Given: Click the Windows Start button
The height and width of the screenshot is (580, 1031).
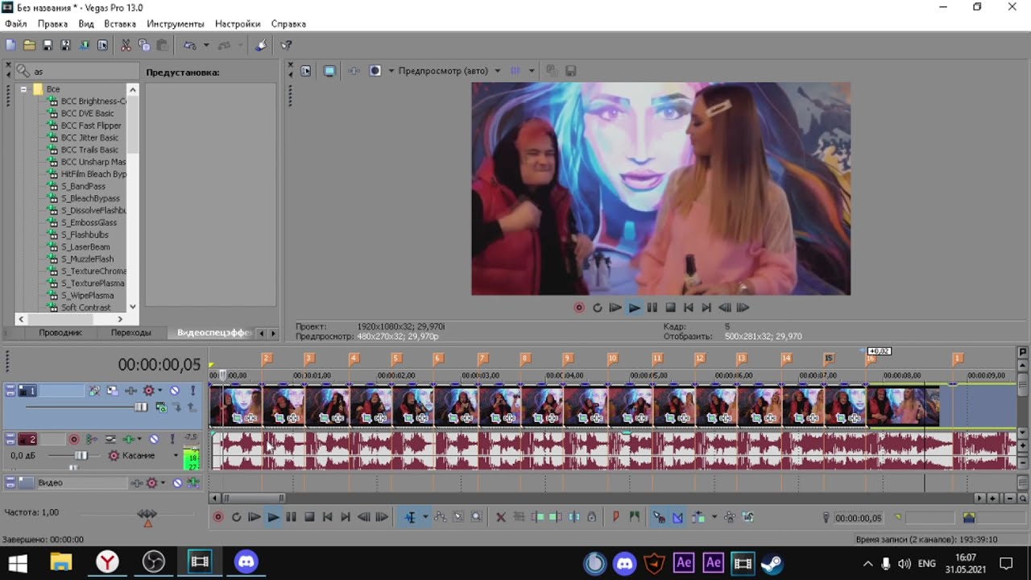Looking at the screenshot, I should point(18,562).
